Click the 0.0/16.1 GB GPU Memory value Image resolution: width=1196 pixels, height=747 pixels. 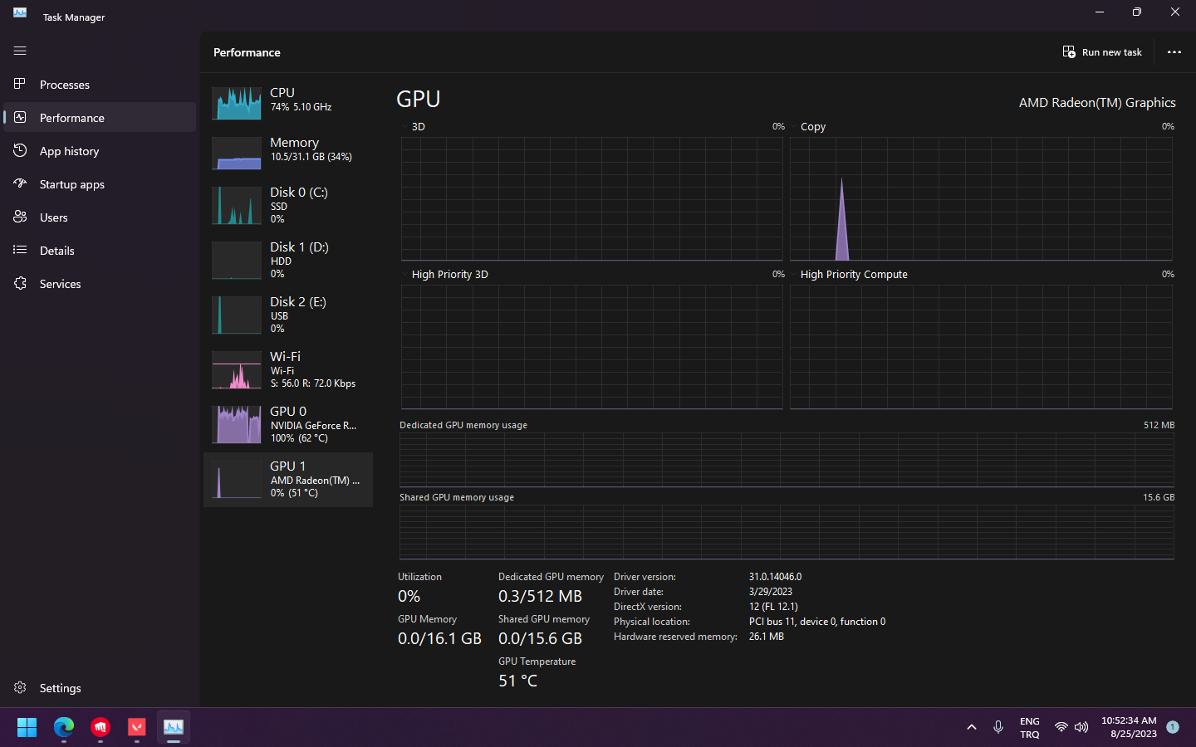coord(439,639)
